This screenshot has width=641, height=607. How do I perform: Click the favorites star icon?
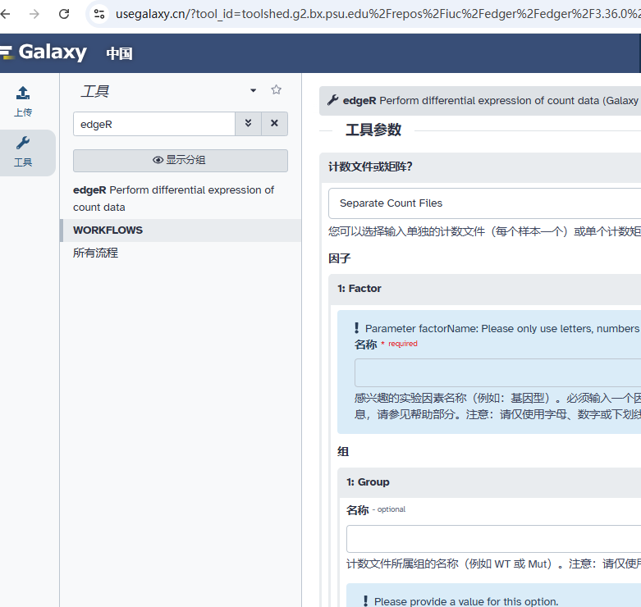pyautogui.click(x=277, y=89)
